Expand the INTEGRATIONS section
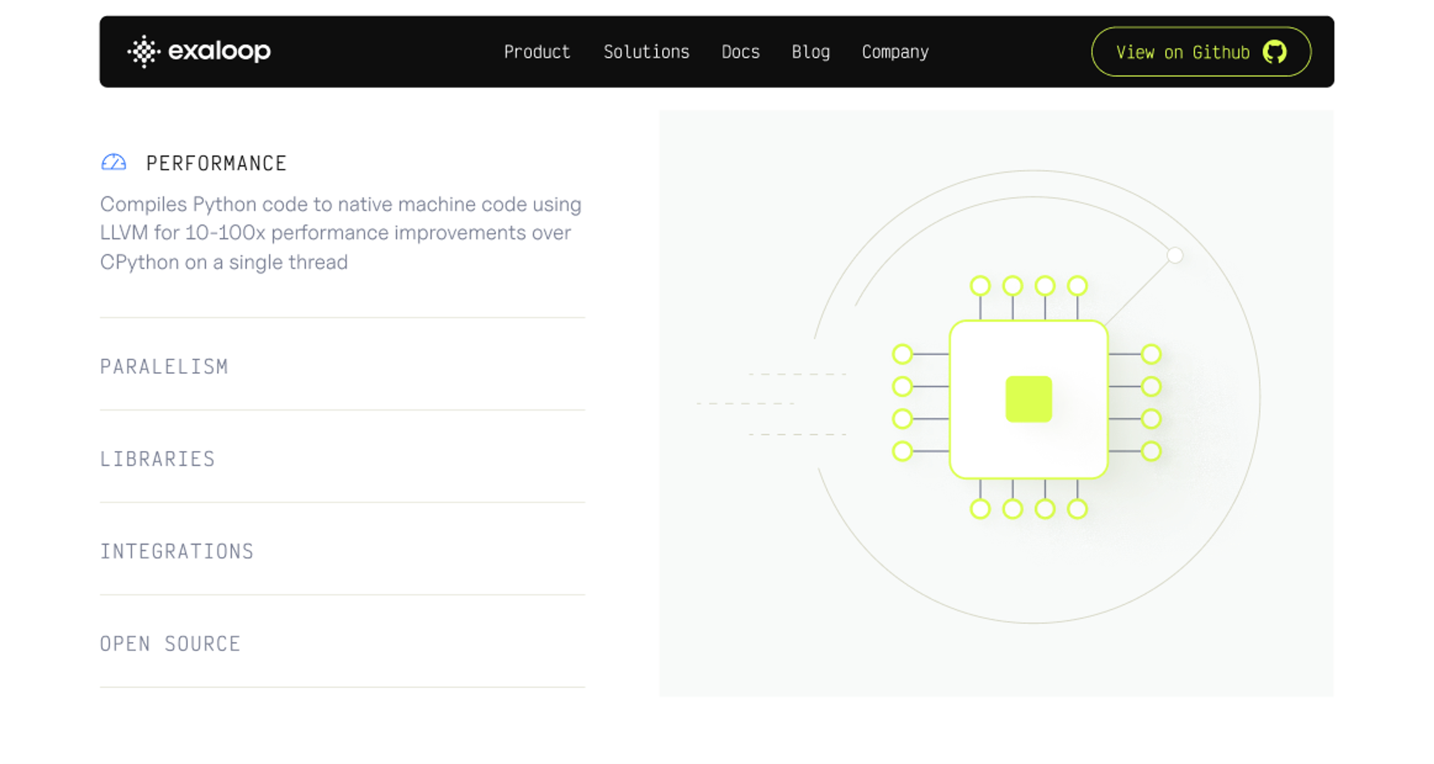This screenshot has height=764, width=1434. pos(177,551)
